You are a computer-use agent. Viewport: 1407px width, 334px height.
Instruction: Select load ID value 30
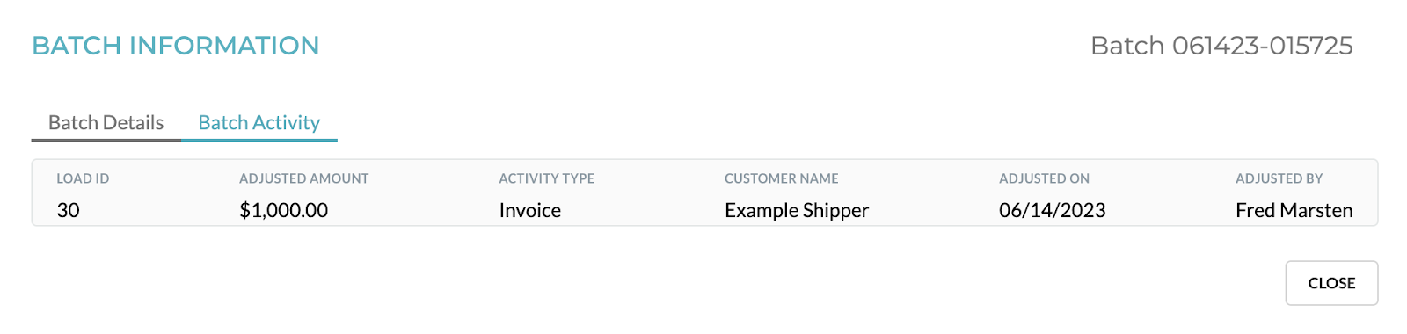pos(68,210)
